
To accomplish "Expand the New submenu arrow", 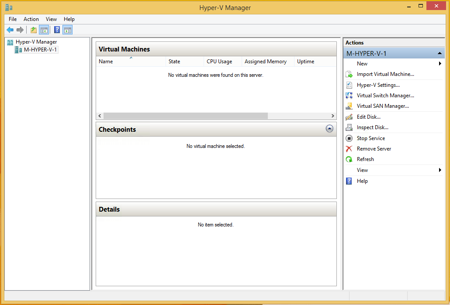I will (x=440, y=64).
